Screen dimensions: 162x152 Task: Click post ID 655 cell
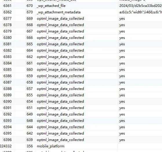pos(25,95)
